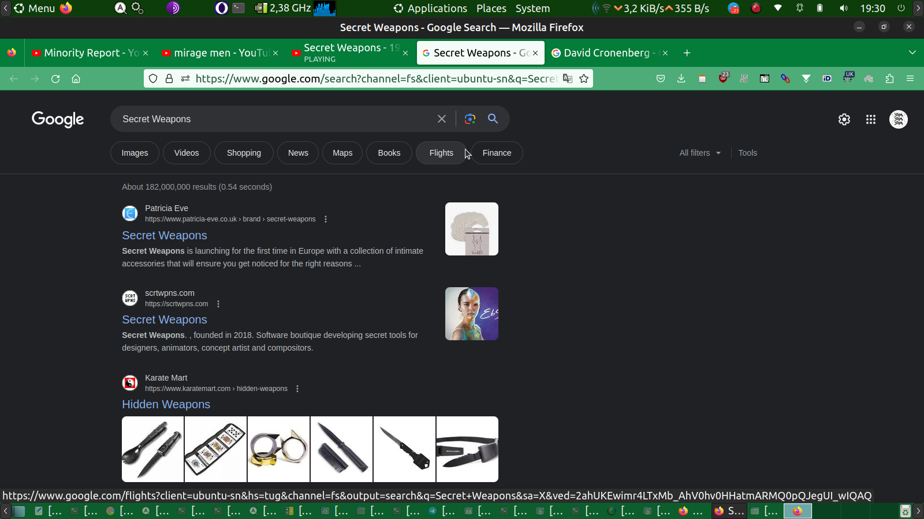924x519 pixels.
Task: Open the system volume control
Action: (844, 8)
